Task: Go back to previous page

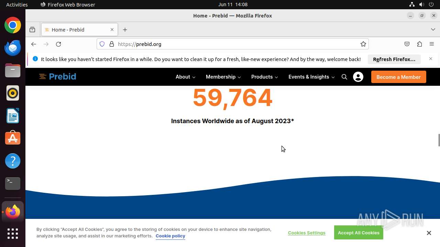Action: click(x=33, y=44)
